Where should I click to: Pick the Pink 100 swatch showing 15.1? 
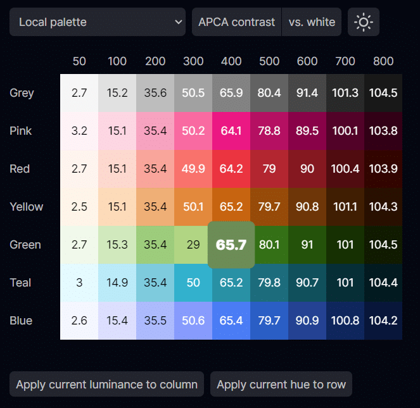pos(117,131)
